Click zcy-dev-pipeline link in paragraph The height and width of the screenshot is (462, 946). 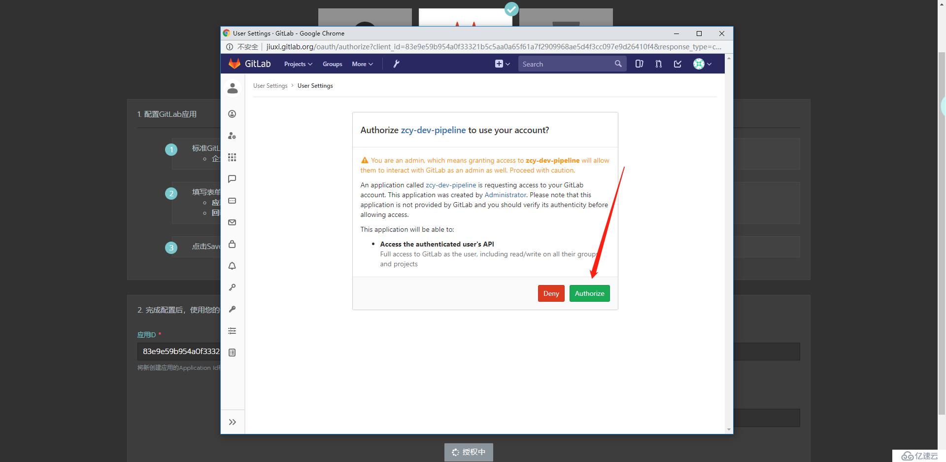(451, 185)
